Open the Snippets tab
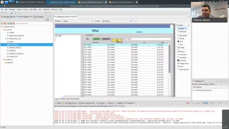The image size is (229, 129). (x=119, y=103)
